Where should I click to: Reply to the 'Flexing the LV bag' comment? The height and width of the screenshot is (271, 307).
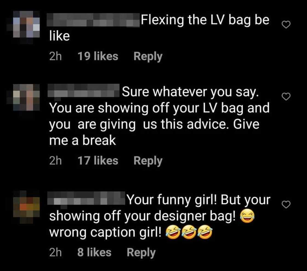point(148,57)
